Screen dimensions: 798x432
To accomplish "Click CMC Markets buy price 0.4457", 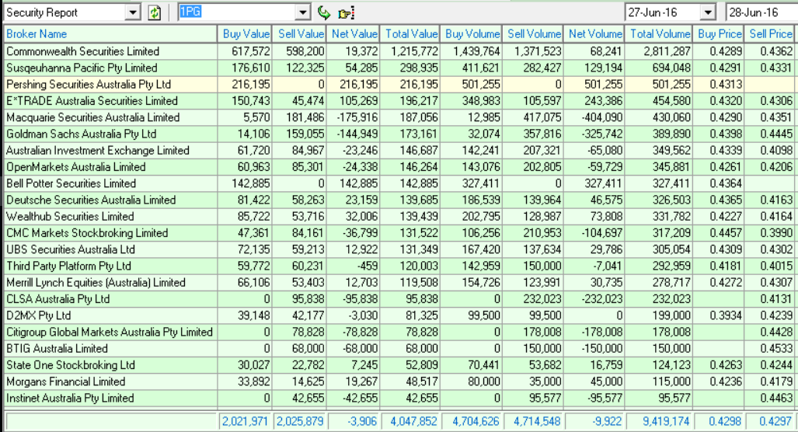I will [725, 233].
